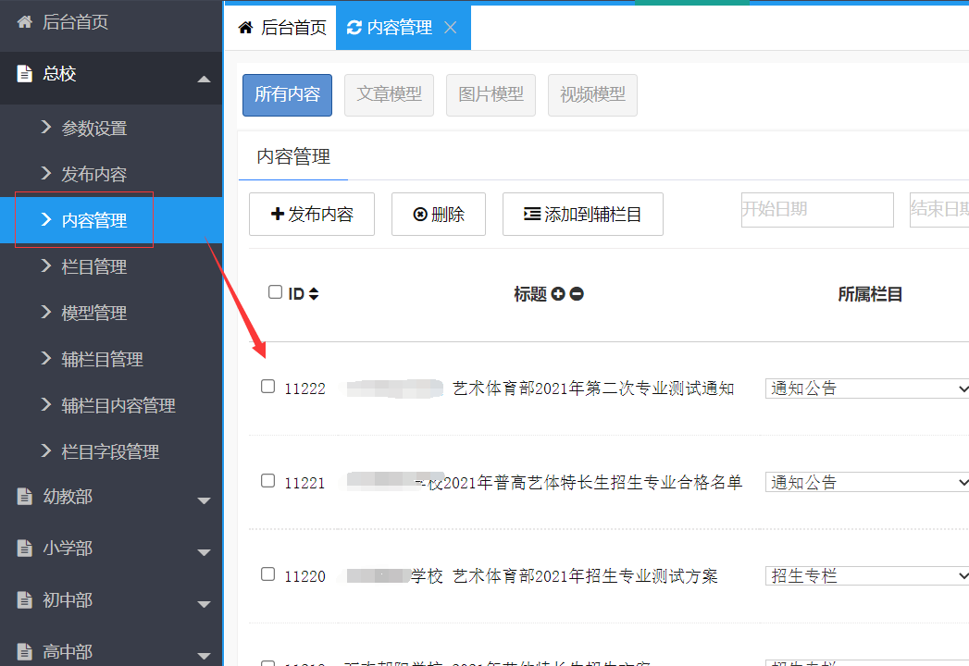969x666 pixels.
Task: Click the refresh icon on 内容管理 tab
Action: click(x=354, y=28)
